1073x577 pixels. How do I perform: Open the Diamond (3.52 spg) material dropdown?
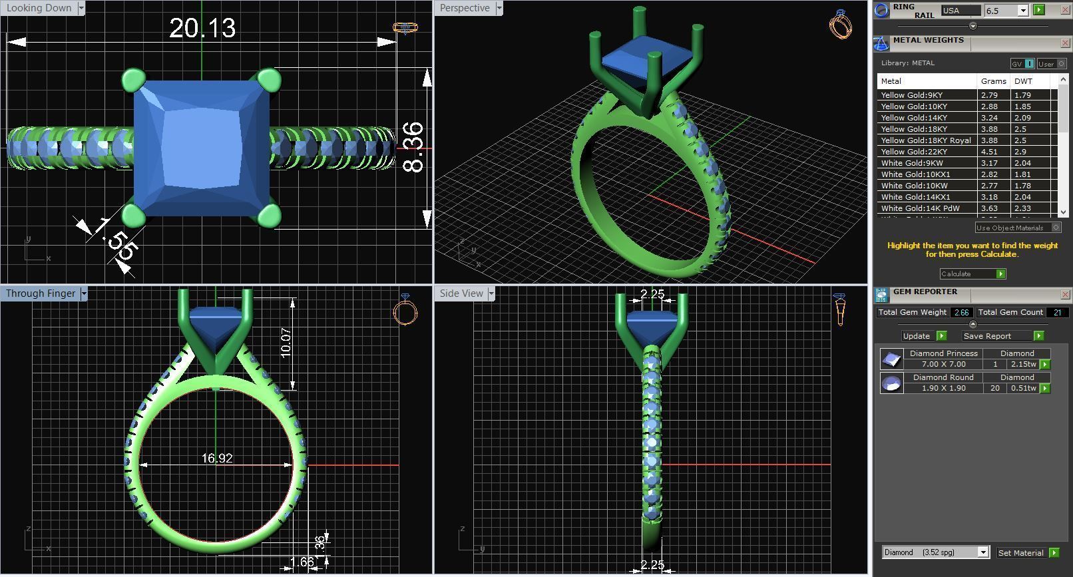982,552
